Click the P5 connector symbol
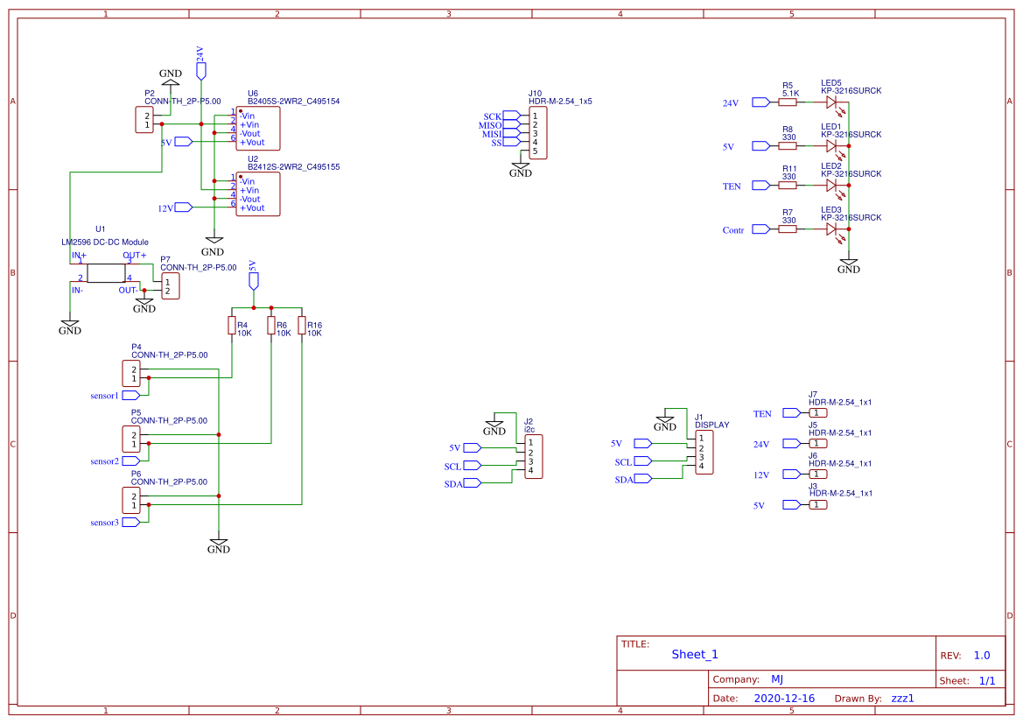The width and height of the screenshot is (1023, 724). point(131,439)
